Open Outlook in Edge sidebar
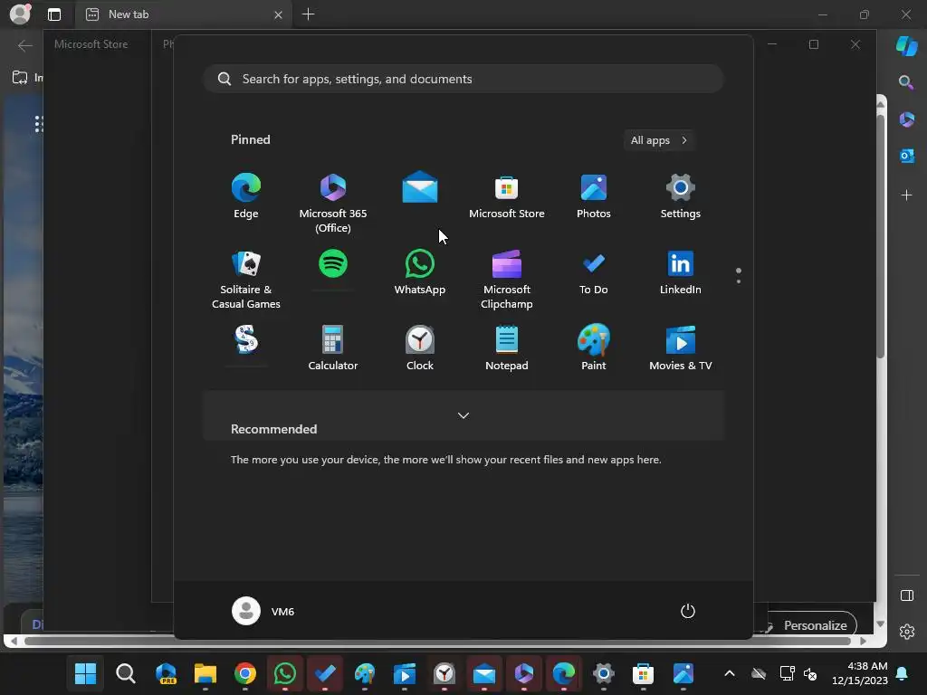This screenshot has width=927, height=695. pos(907,156)
